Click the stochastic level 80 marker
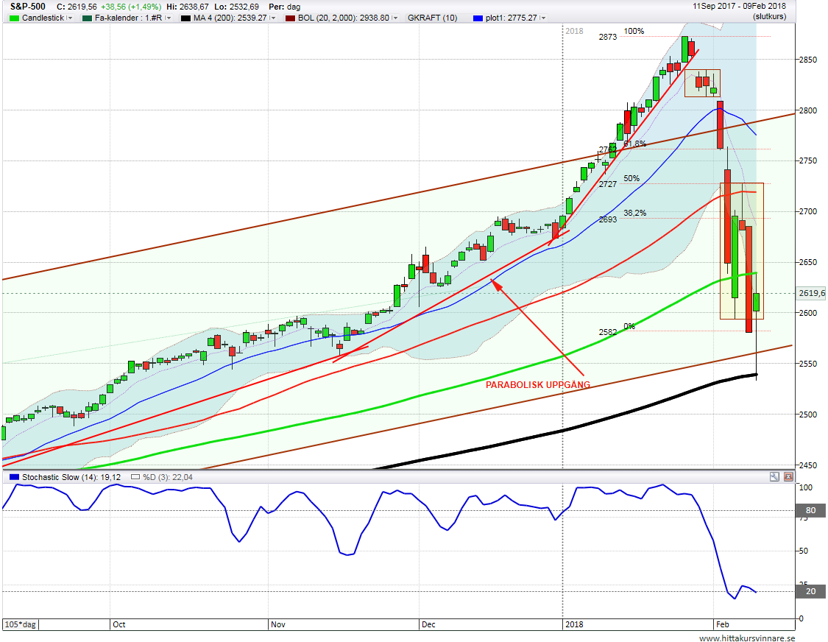 [810, 510]
